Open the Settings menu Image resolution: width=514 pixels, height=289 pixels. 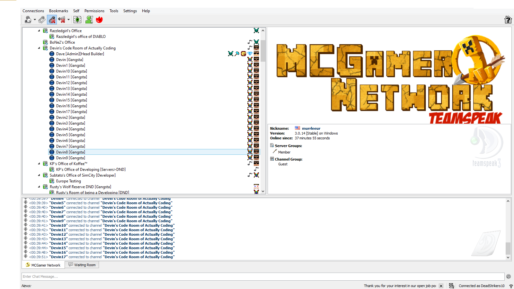pyautogui.click(x=130, y=11)
